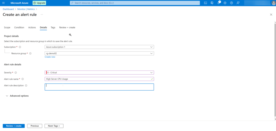Show the info tooltip next to Resource group
The image size is (276, 131).
pyautogui.click(x=30, y=53)
